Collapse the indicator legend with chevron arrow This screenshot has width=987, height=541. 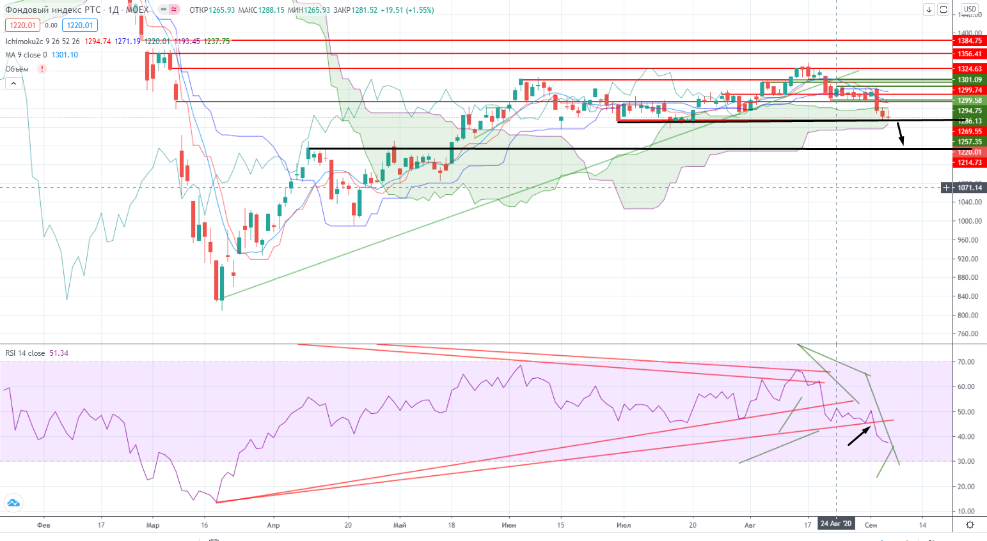13,83
